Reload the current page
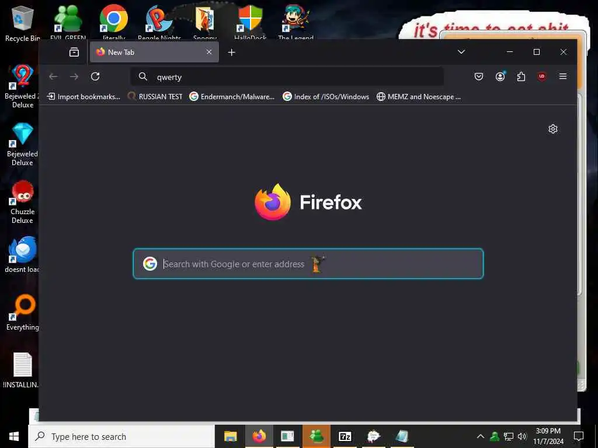598x448 pixels. (x=95, y=76)
